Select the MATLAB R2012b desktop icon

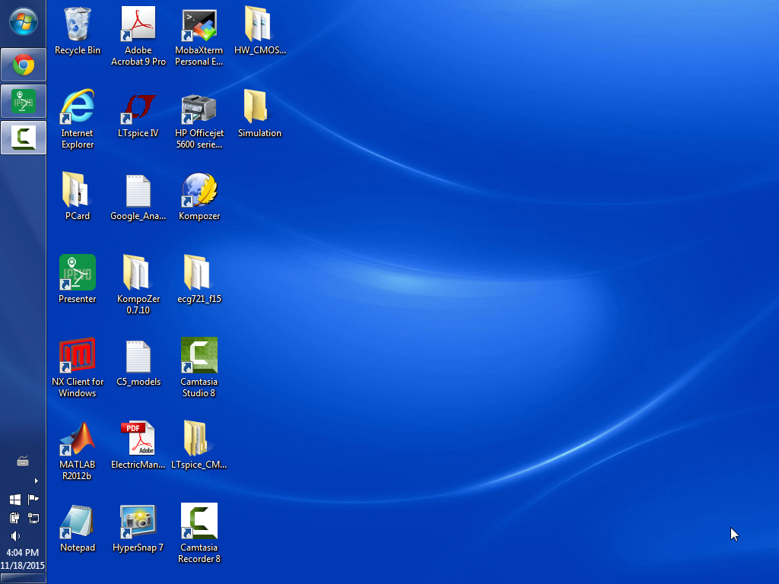(78, 440)
